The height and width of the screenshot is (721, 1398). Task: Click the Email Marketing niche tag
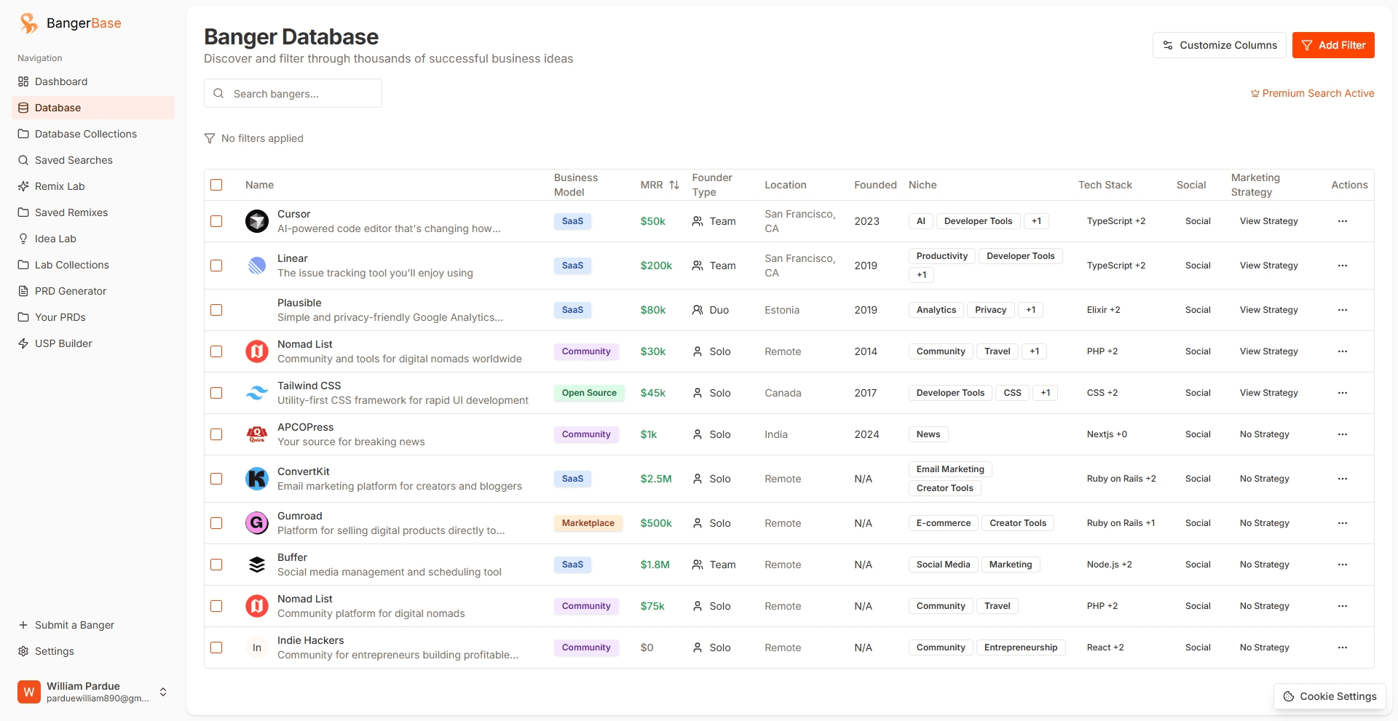950,469
